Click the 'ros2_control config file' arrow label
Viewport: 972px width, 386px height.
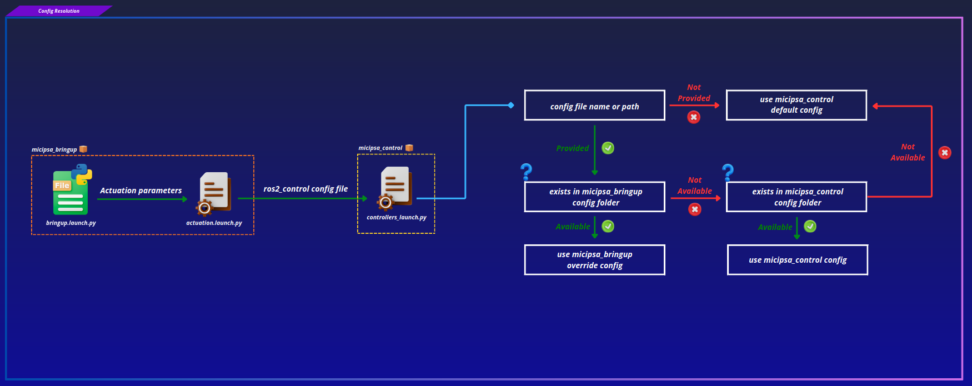coord(305,189)
